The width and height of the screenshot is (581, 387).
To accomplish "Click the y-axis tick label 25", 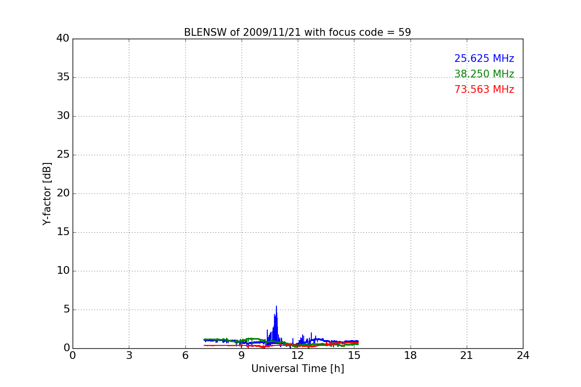I will 63,155.
